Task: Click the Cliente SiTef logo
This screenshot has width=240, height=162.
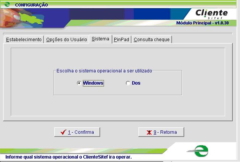Action: click(x=211, y=14)
